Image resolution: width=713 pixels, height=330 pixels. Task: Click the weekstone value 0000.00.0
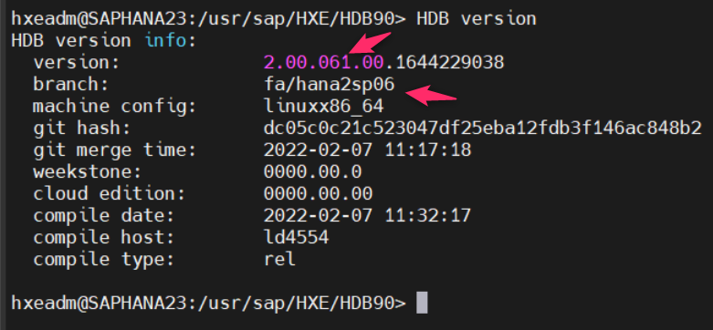pos(313,172)
